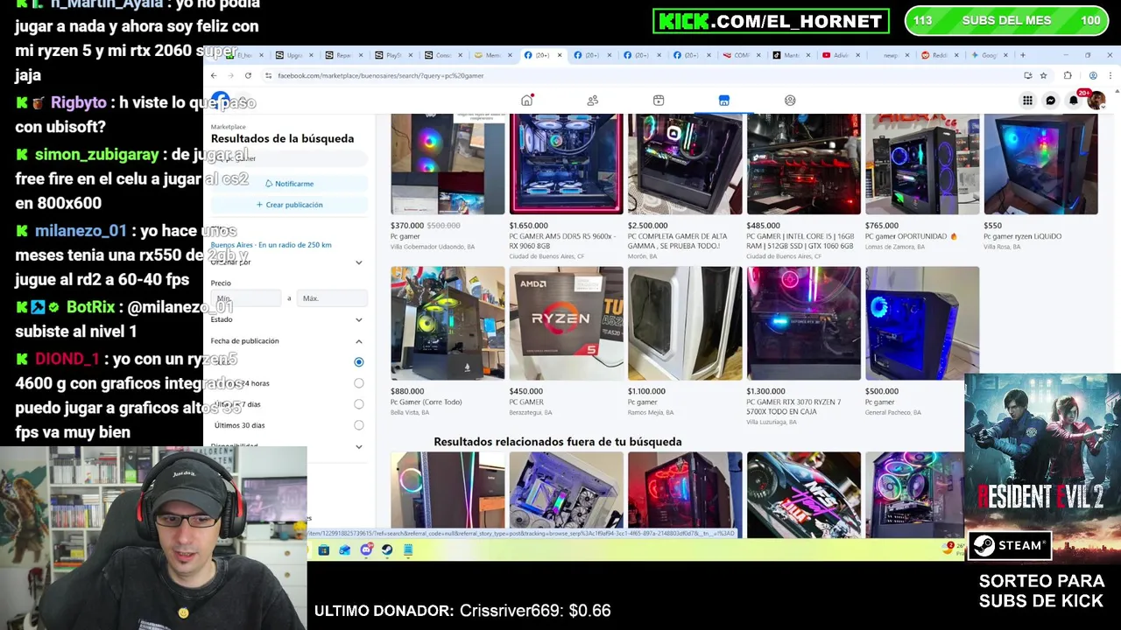Select the Últimos 30 días radio option
Screen dimensions: 1121x630
[359, 425]
